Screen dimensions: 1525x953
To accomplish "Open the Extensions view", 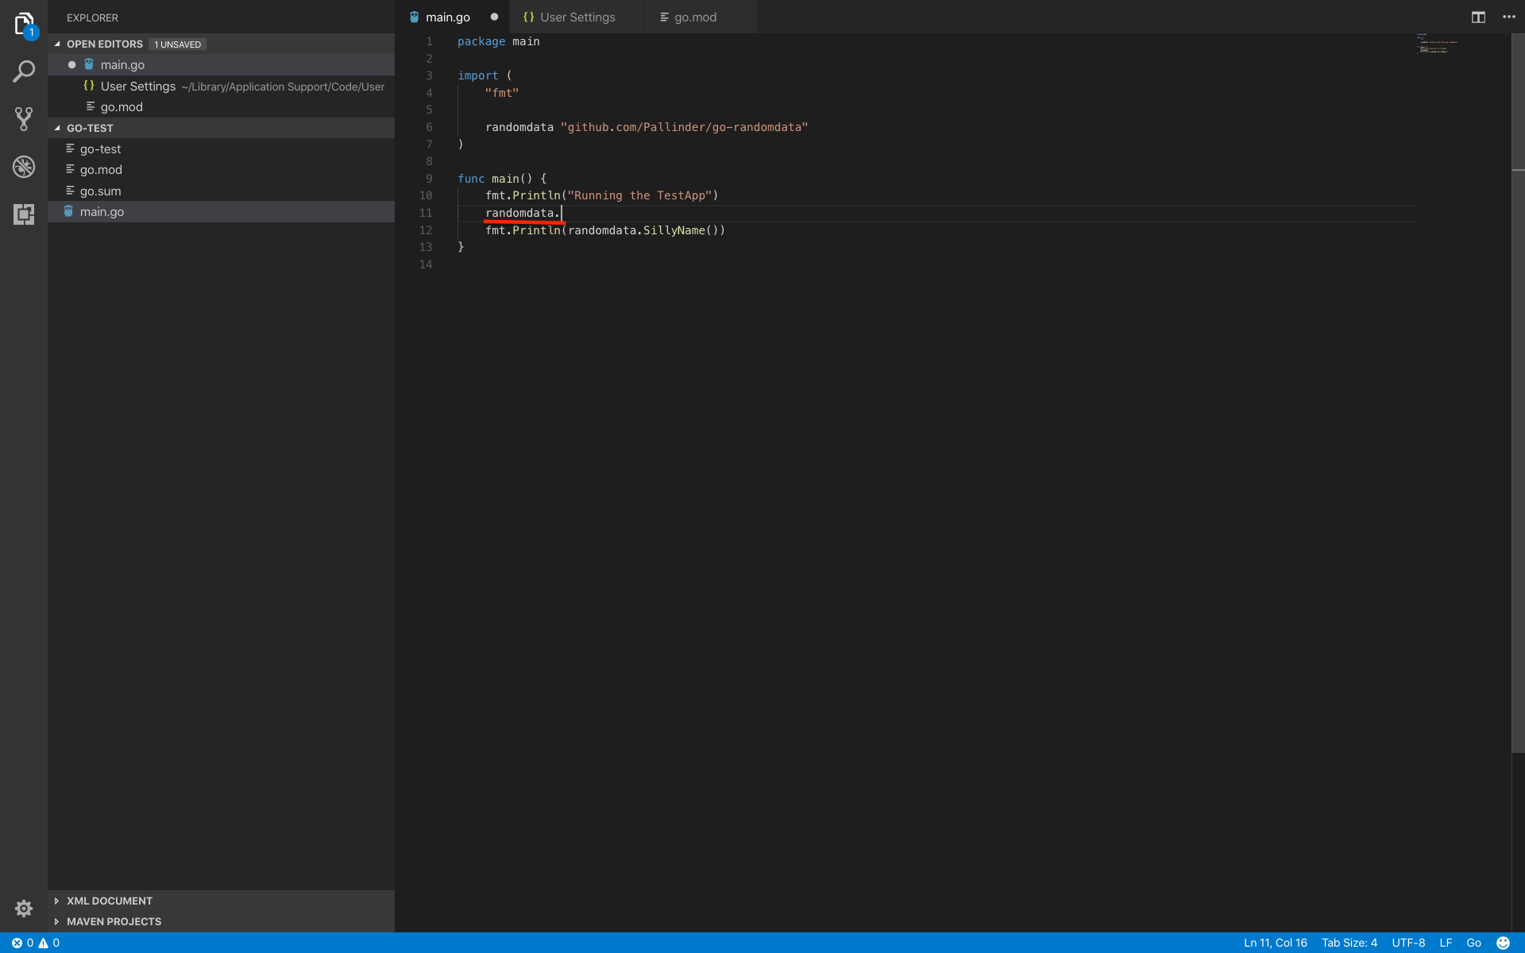I will pos(24,214).
